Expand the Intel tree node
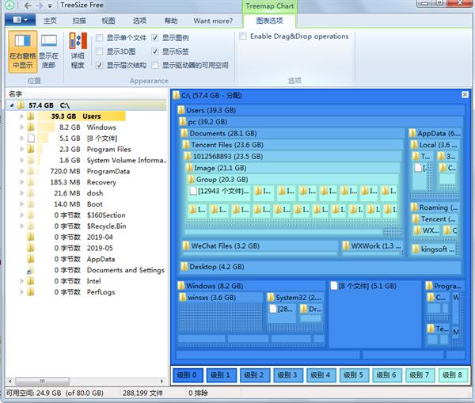 coord(21,281)
